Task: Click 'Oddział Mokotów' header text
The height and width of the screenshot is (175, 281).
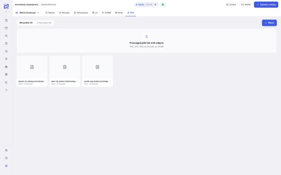Action: click(x=48, y=5)
